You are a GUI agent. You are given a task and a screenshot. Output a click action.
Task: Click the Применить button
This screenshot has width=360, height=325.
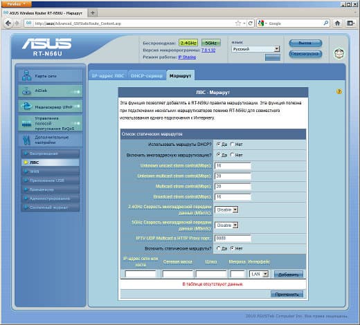[287, 295]
